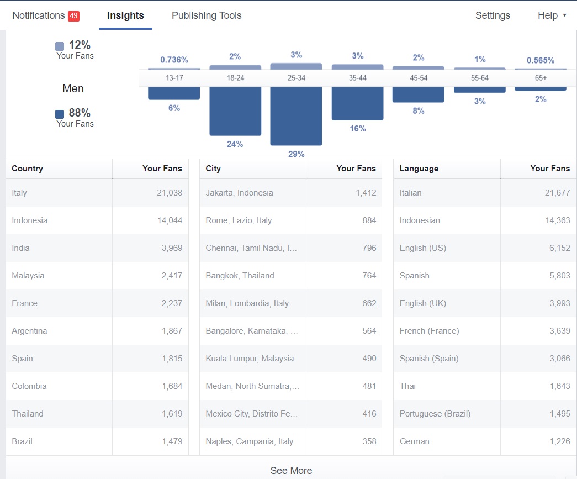Click the Italian language row
The width and height of the screenshot is (577, 479).
[x=484, y=193]
